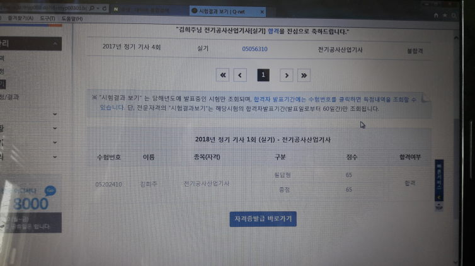Open the 도구(T) menu
475x266 pixels.
[47, 18]
